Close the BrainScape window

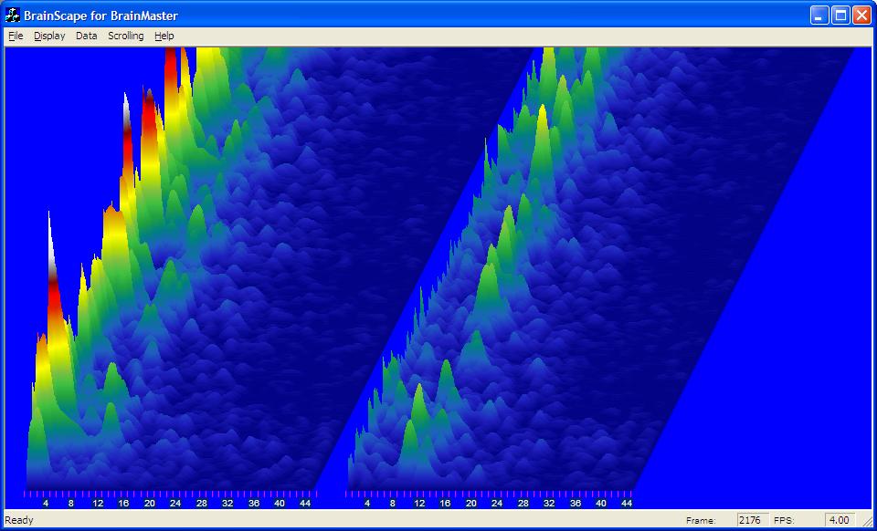point(861,16)
